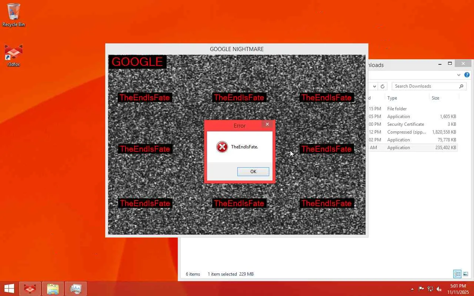Screen dimensions: 474x296
Task: Open the taskbar clock and date
Action: [458, 289]
